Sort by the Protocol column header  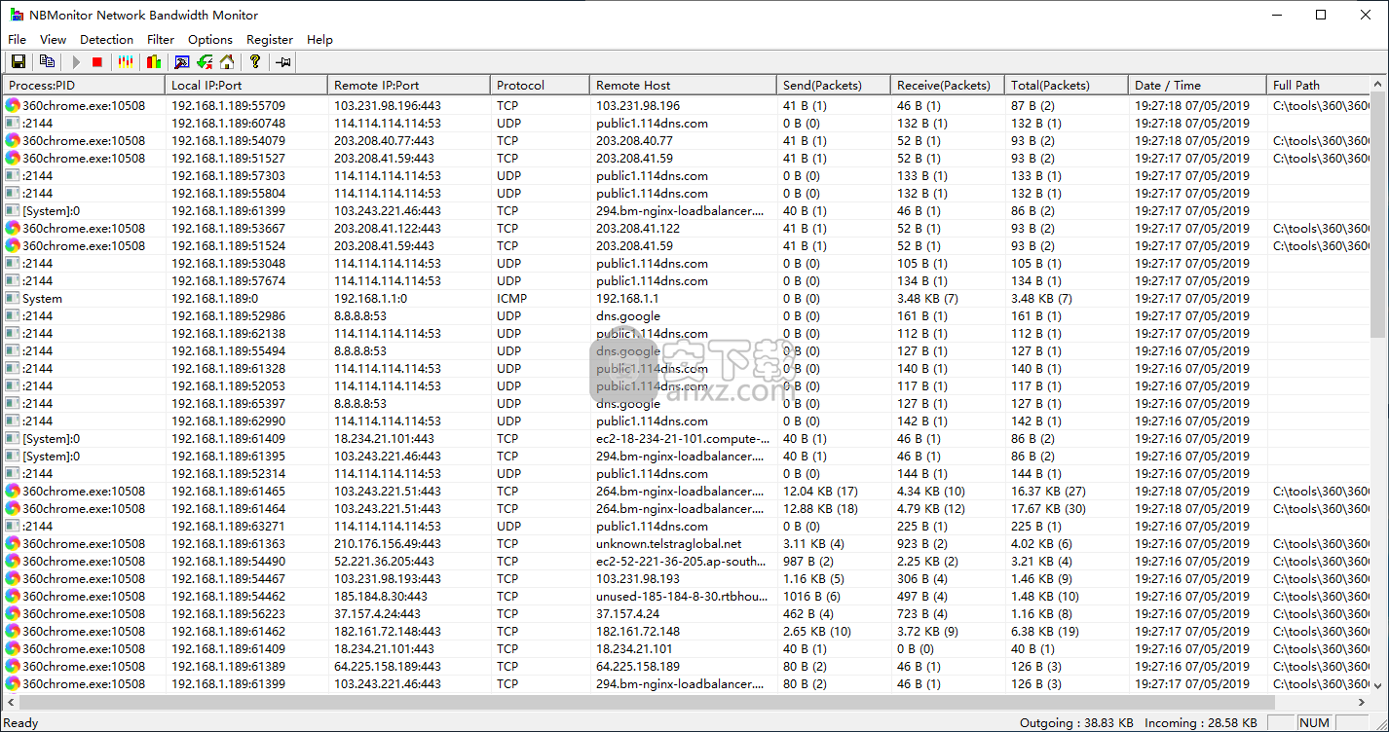pyautogui.click(x=540, y=85)
